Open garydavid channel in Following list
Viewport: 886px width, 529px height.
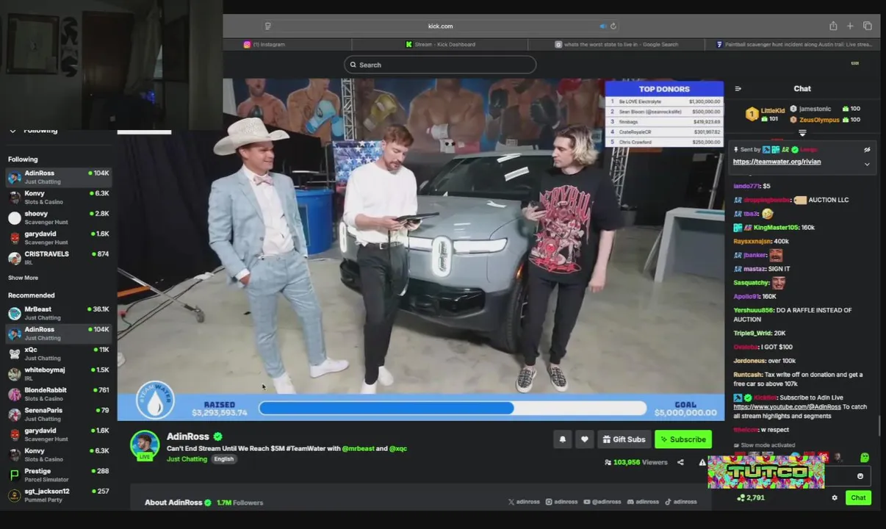click(59, 237)
